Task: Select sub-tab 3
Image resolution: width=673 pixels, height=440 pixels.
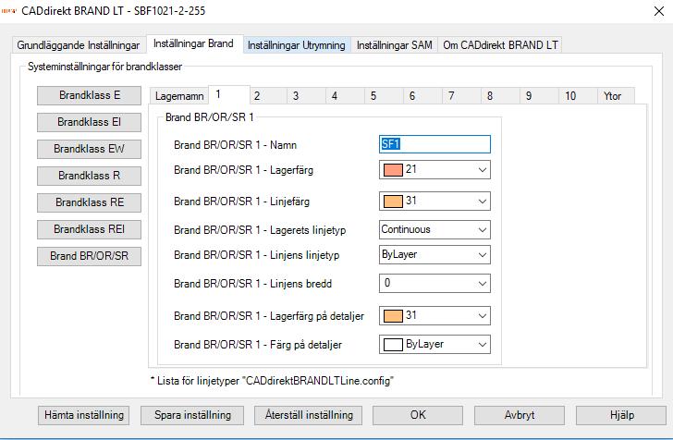Action: click(307, 96)
